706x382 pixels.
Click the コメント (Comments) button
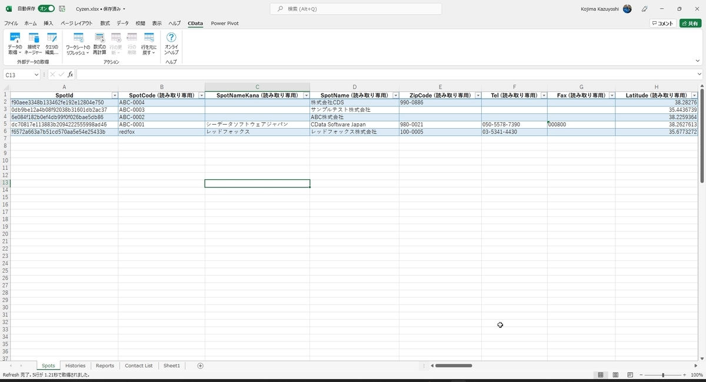[662, 24]
